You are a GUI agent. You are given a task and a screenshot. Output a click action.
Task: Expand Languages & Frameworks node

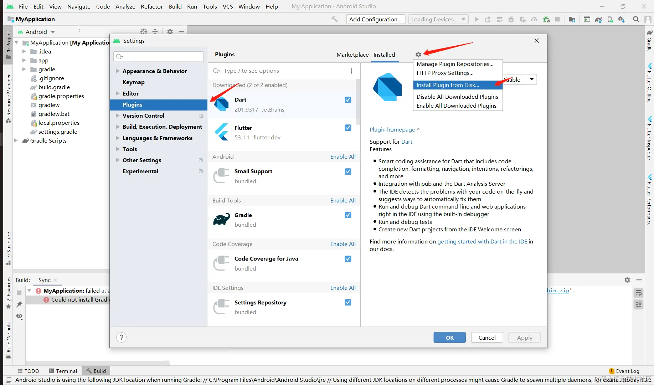(x=118, y=138)
